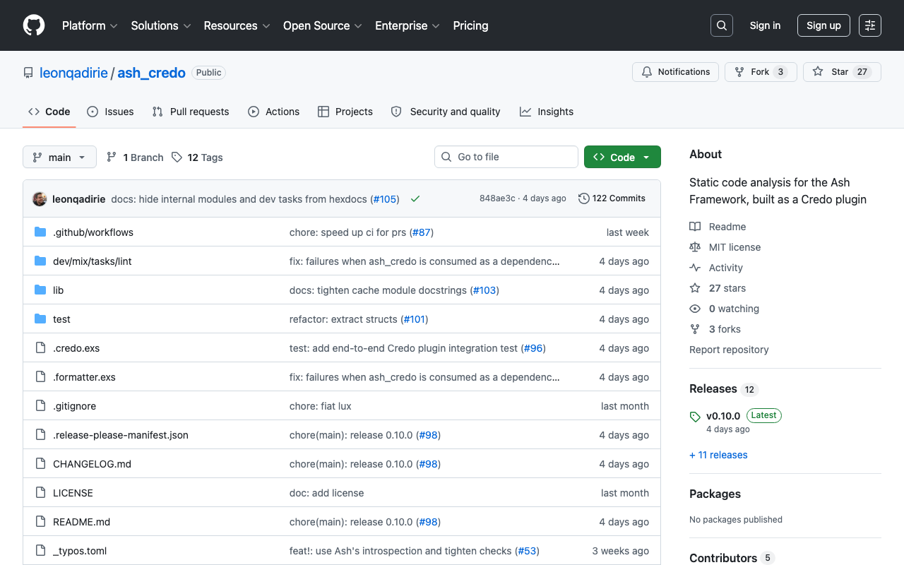Click Sign in
Image resolution: width=904 pixels, height=565 pixels.
coord(765,25)
